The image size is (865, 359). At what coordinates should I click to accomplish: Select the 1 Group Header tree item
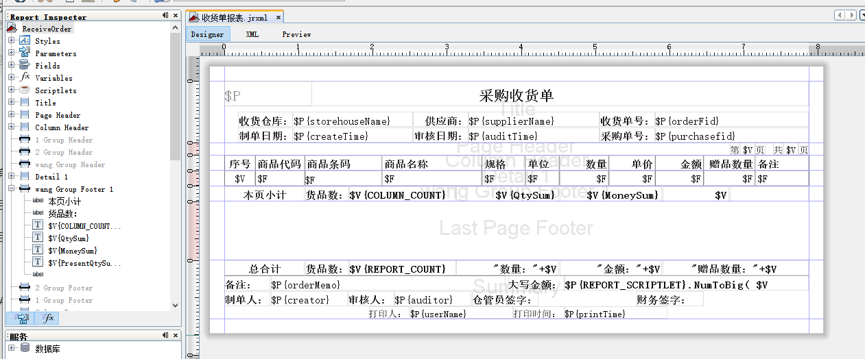(x=64, y=140)
